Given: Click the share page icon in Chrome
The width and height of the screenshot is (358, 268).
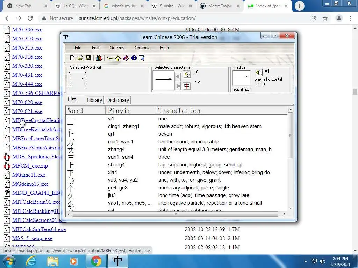Looking at the screenshot, I should [x=314, y=18].
